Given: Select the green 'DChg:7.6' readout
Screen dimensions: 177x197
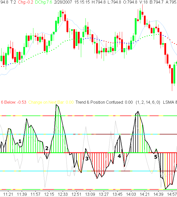Looking at the screenshot, I should [x=43, y=2].
